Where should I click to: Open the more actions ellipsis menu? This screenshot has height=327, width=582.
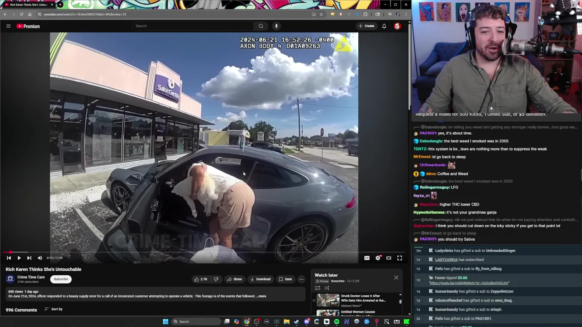click(301, 279)
